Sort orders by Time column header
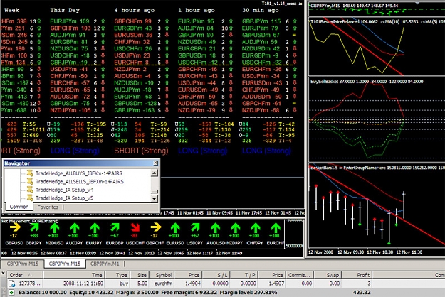 point(74,275)
